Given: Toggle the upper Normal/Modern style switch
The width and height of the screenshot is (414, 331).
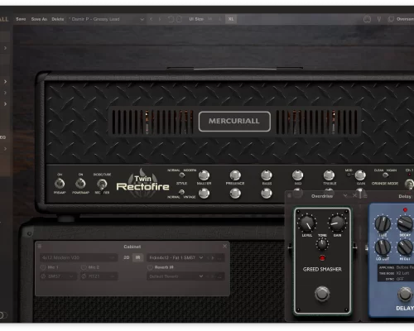Looking at the screenshot, I should (181, 175).
